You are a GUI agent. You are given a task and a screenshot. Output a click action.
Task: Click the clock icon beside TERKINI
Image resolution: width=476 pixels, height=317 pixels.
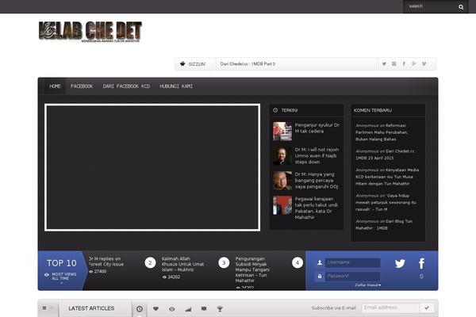point(275,110)
